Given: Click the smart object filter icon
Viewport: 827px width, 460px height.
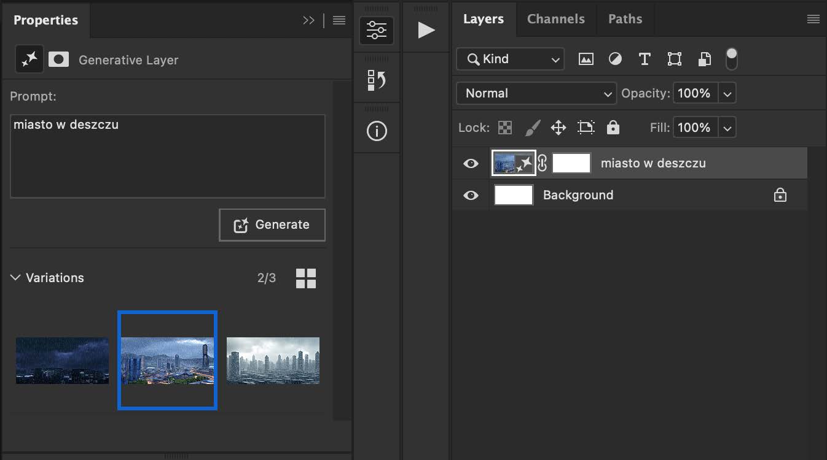Looking at the screenshot, I should (705, 59).
